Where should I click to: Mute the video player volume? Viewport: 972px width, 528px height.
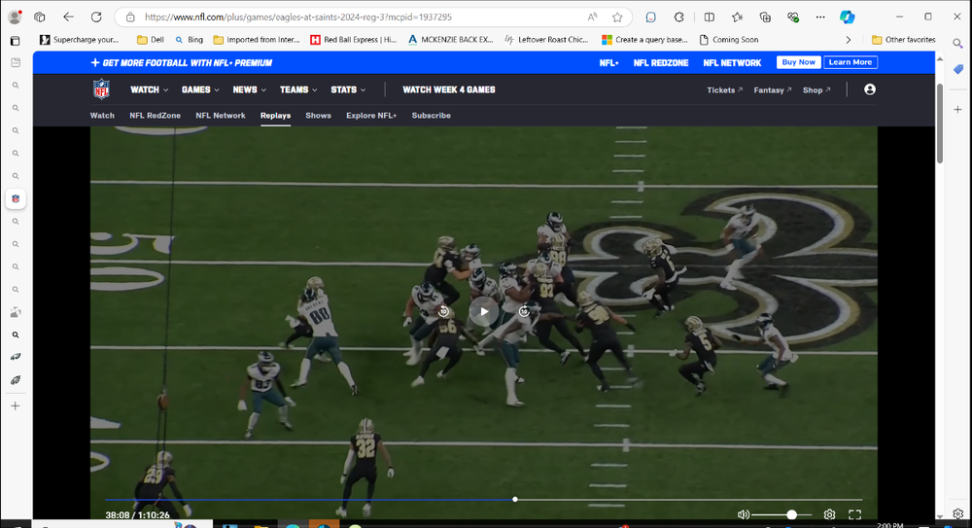[x=744, y=514]
